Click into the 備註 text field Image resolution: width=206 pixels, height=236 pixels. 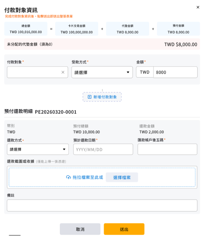[102, 205]
